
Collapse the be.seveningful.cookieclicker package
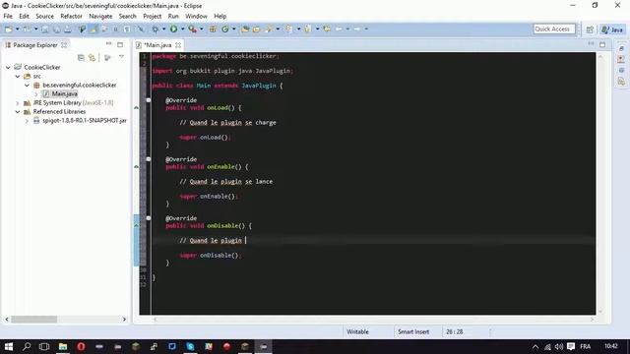pos(27,86)
